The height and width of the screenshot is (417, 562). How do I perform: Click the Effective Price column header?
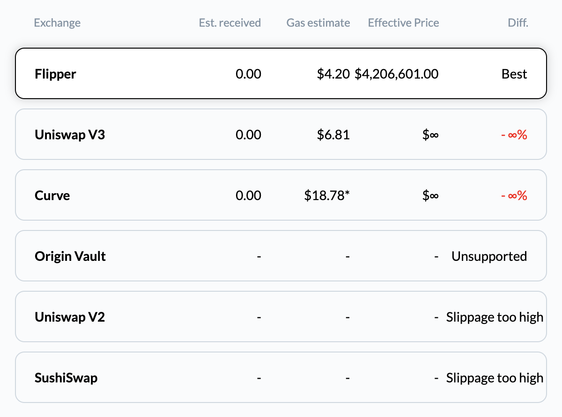[403, 22]
